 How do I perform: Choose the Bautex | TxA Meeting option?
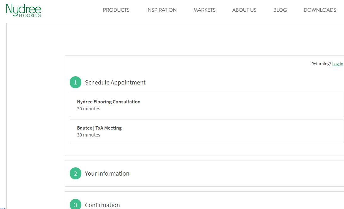point(99,128)
